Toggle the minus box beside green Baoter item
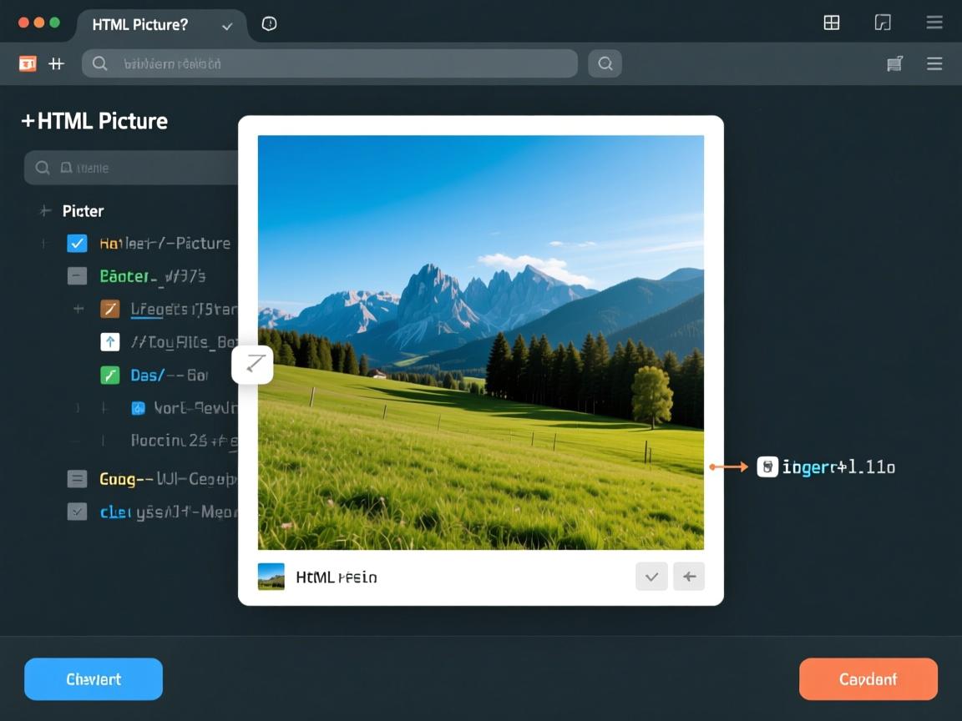Image resolution: width=962 pixels, height=721 pixels. (77, 276)
